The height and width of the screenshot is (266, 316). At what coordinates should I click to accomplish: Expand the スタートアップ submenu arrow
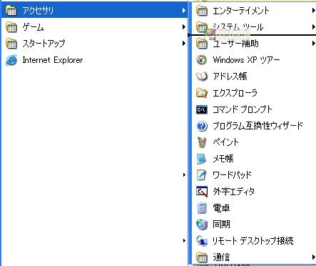[x=184, y=44]
